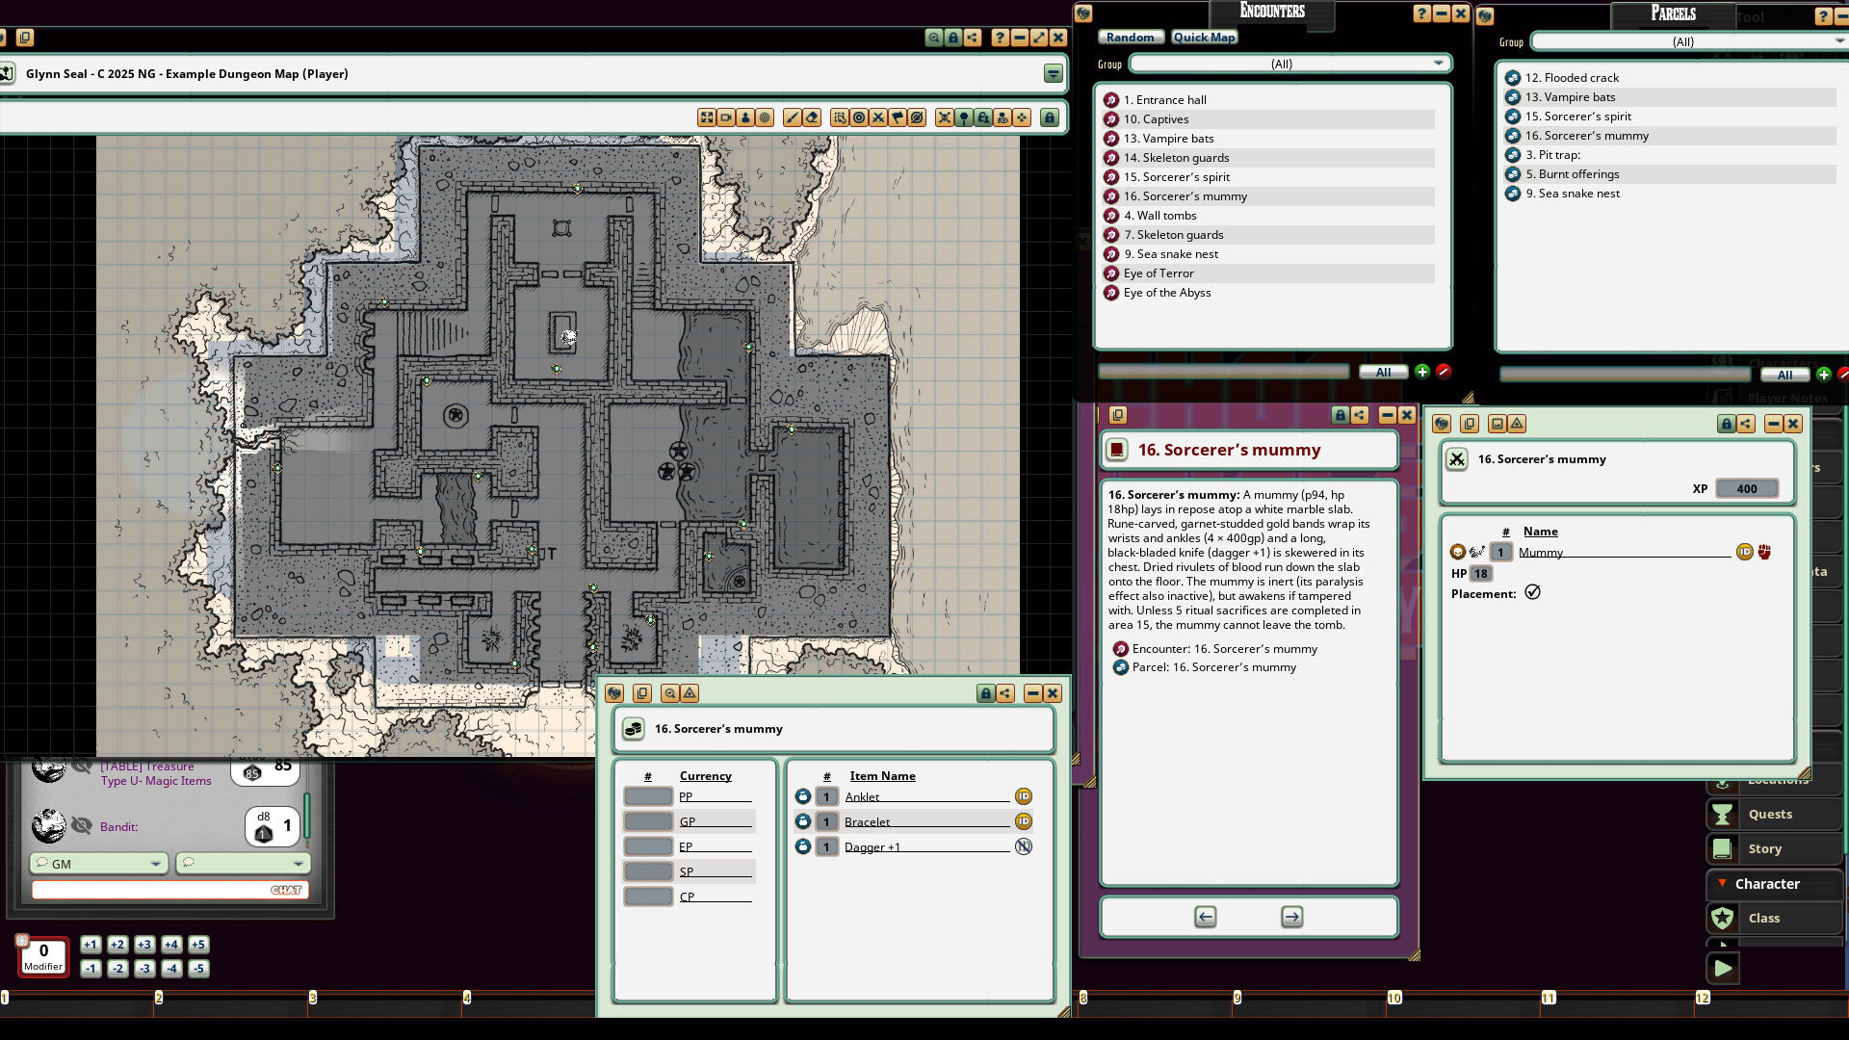Click the skull crossbones icon in map toolbar

click(945, 117)
